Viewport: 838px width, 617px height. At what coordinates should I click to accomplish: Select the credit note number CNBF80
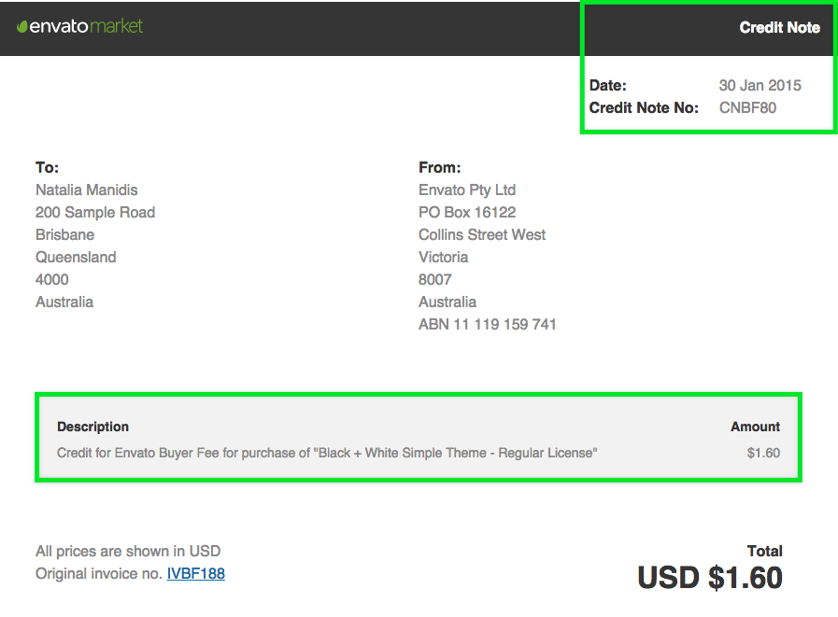tap(747, 108)
